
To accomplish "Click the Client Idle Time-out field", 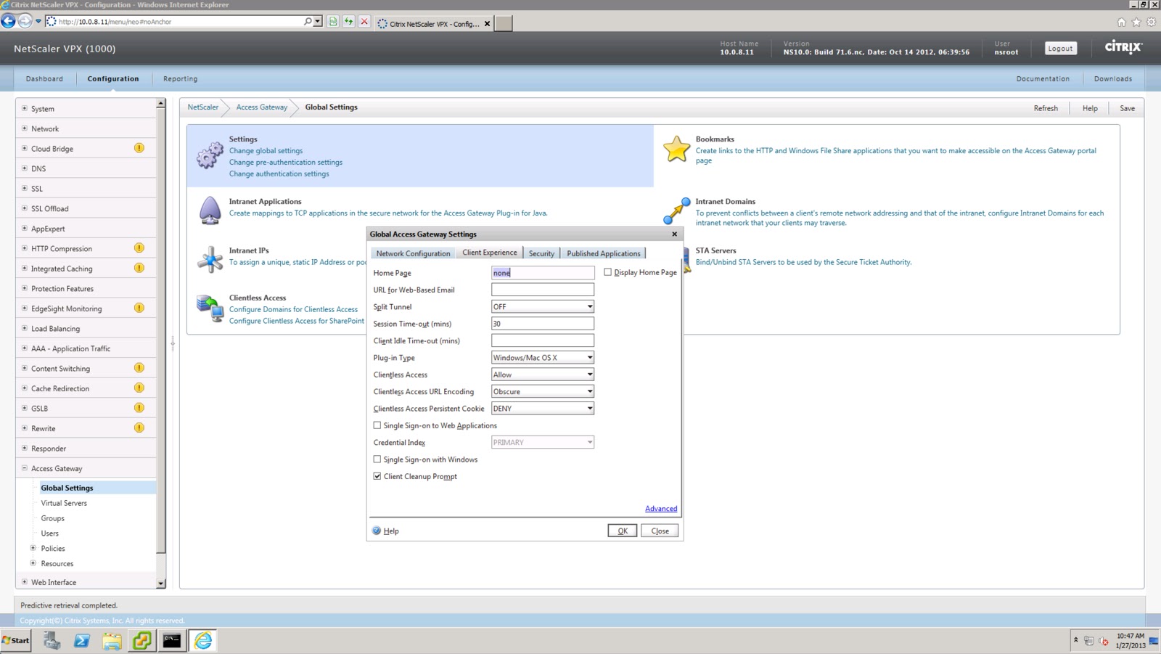I will (x=543, y=340).
